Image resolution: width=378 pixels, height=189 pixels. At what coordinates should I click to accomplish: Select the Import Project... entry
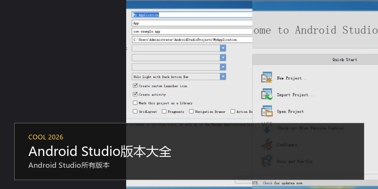click(295, 95)
